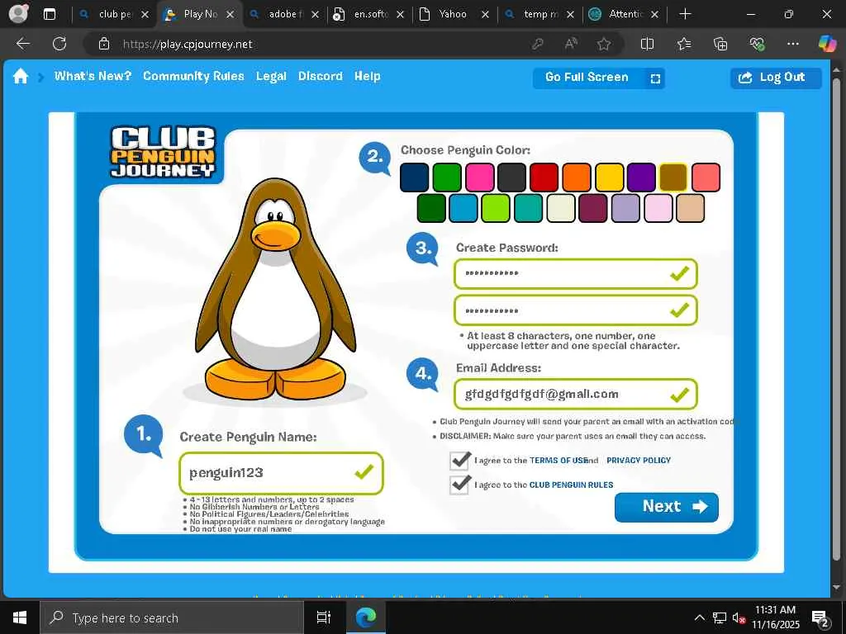Screen dimensions: 846x634
Task: Switch to the Yahoo tab
Action: click(x=452, y=15)
